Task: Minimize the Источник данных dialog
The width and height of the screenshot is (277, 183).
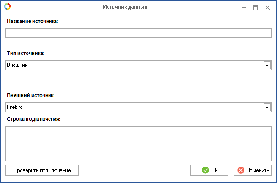Action: (244, 8)
